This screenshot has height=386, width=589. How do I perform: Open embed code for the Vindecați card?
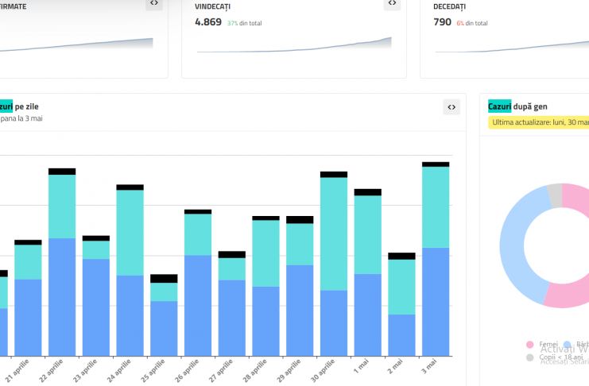392,3
